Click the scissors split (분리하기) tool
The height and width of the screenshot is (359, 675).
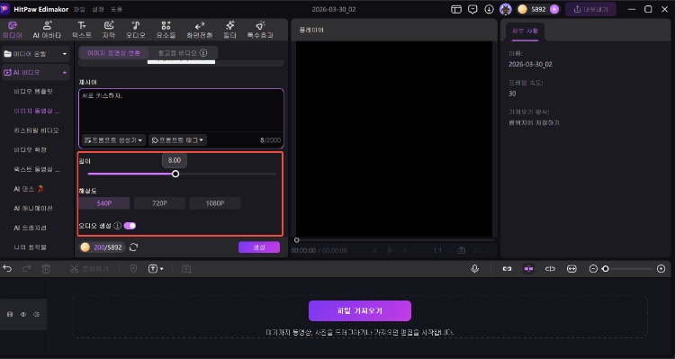point(89,269)
